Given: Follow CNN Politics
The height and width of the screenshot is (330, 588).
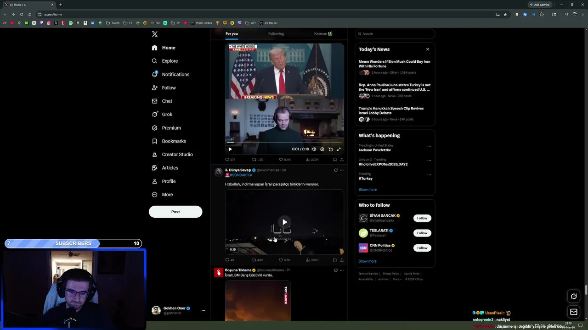Looking at the screenshot, I should (422, 248).
